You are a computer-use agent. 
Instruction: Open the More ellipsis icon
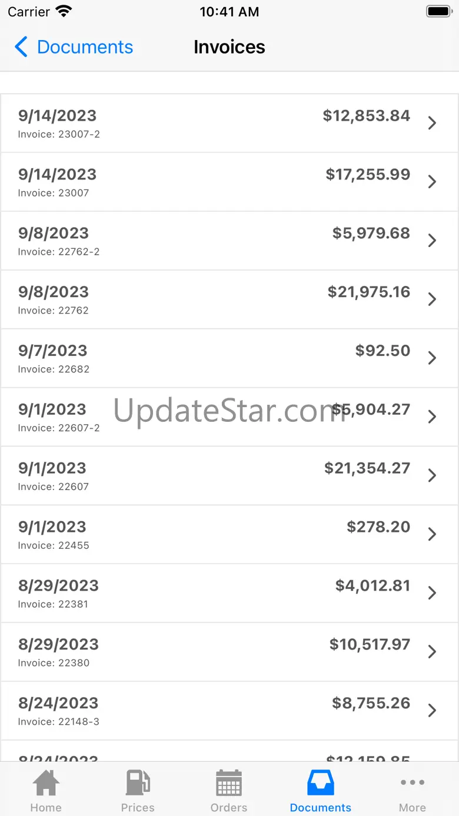[413, 782]
